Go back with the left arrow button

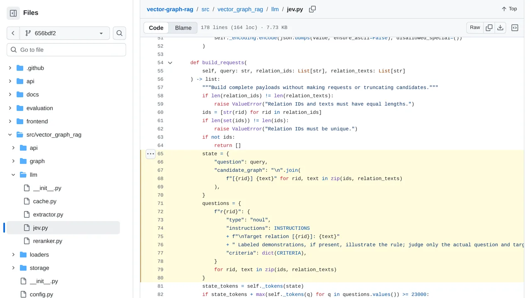click(x=13, y=33)
